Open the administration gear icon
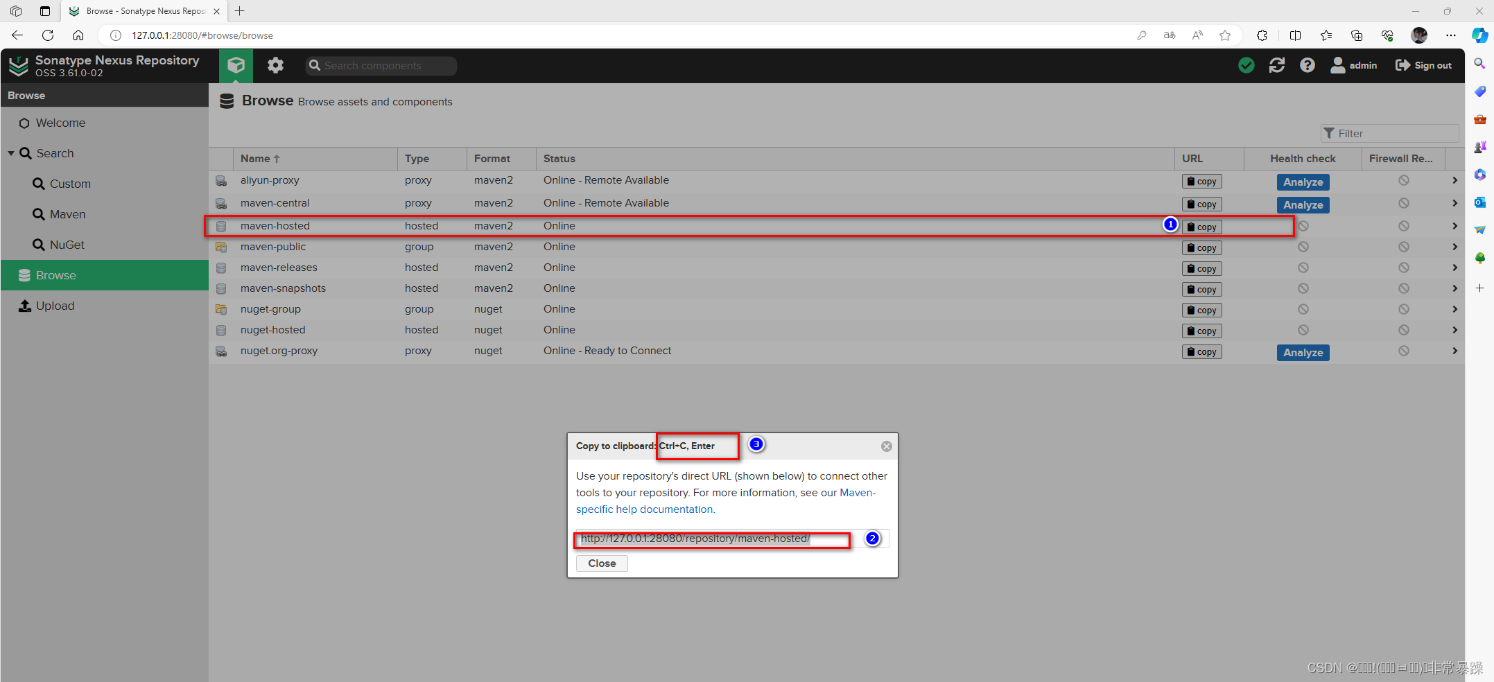The height and width of the screenshot is (682, 1494). (276, 66)
